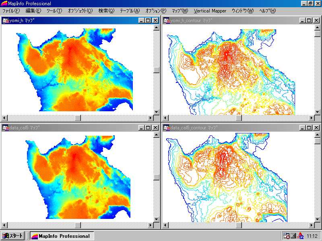This screenshot has width=322, height=241.
Task: Click the data_cal5 map window icon
Action: [5, 128]
